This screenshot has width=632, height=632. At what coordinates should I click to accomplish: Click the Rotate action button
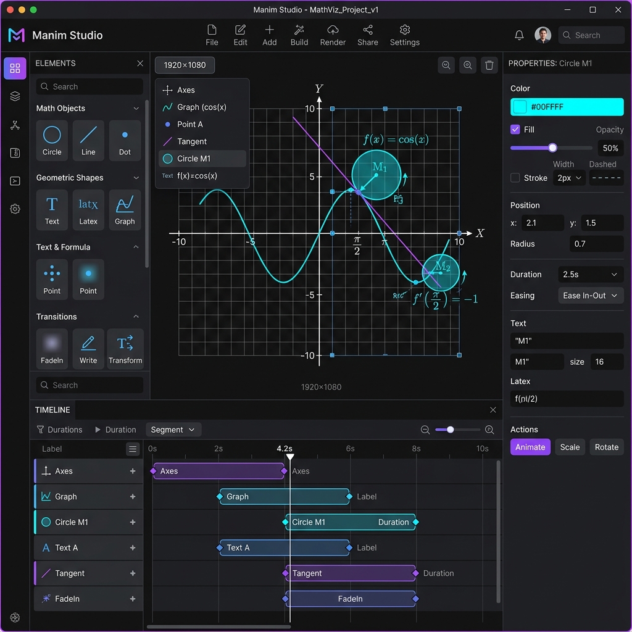[x=606, y=447]
